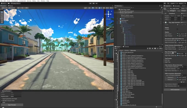Open the Global/Local rotation dropdown
The height and width of the screenshot is (108, 187).
point(12,8)
